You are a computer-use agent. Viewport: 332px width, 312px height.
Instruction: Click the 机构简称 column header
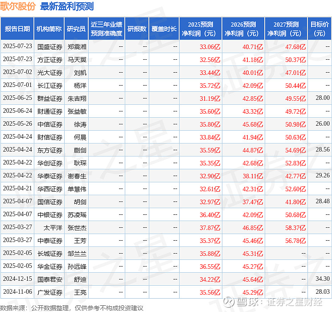pos(49,29)
